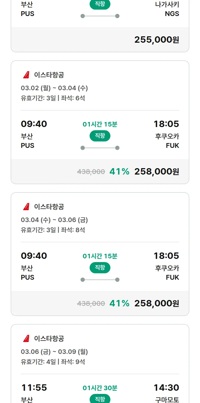This screenshot has width=200, height=403.
Task: Open the 03.06 (금) ~ 03.09 (월) date range
Action: point(54,352)
